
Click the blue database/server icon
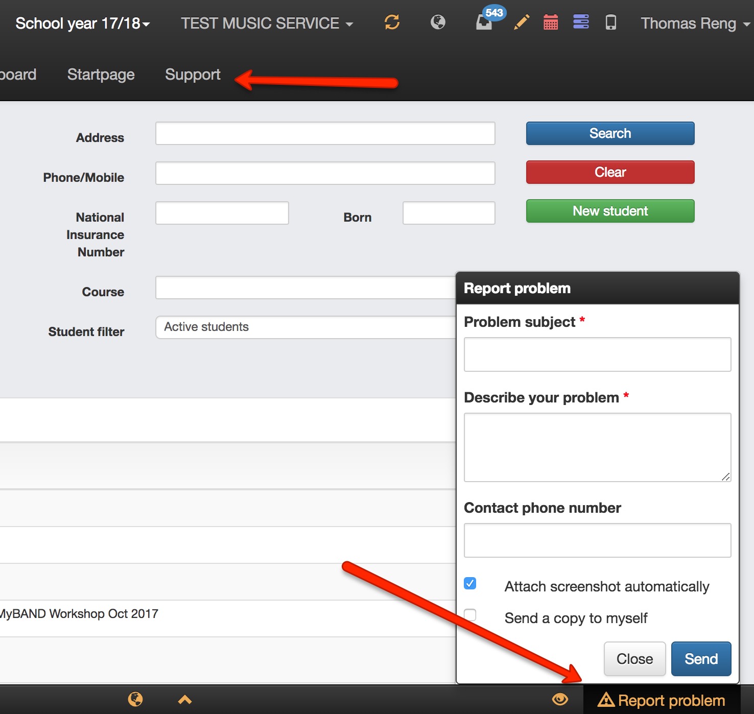pyautogui.click(x=581, y=22)
